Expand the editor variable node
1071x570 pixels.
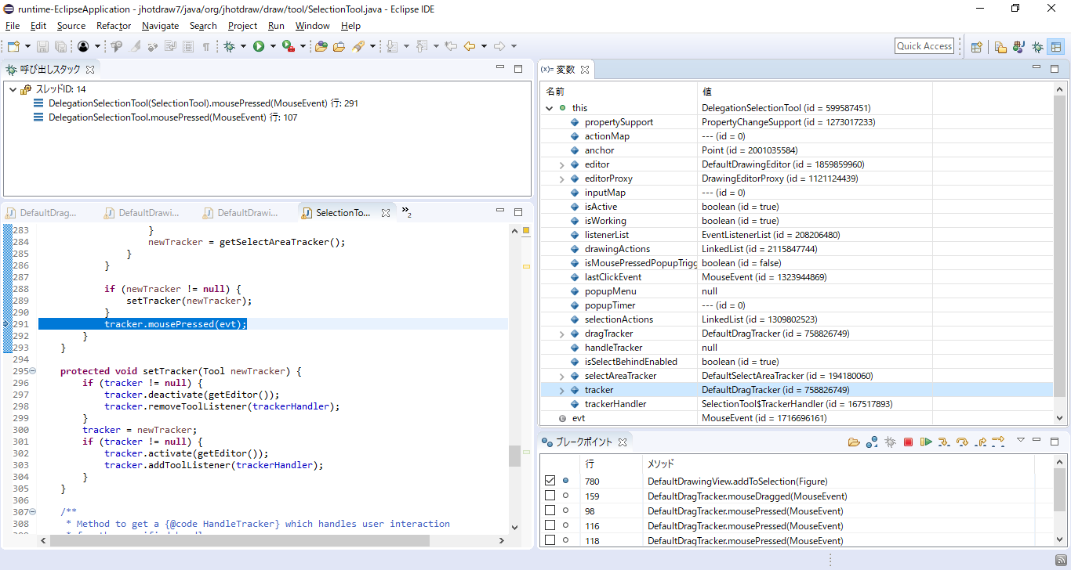[x=561, y=164]
